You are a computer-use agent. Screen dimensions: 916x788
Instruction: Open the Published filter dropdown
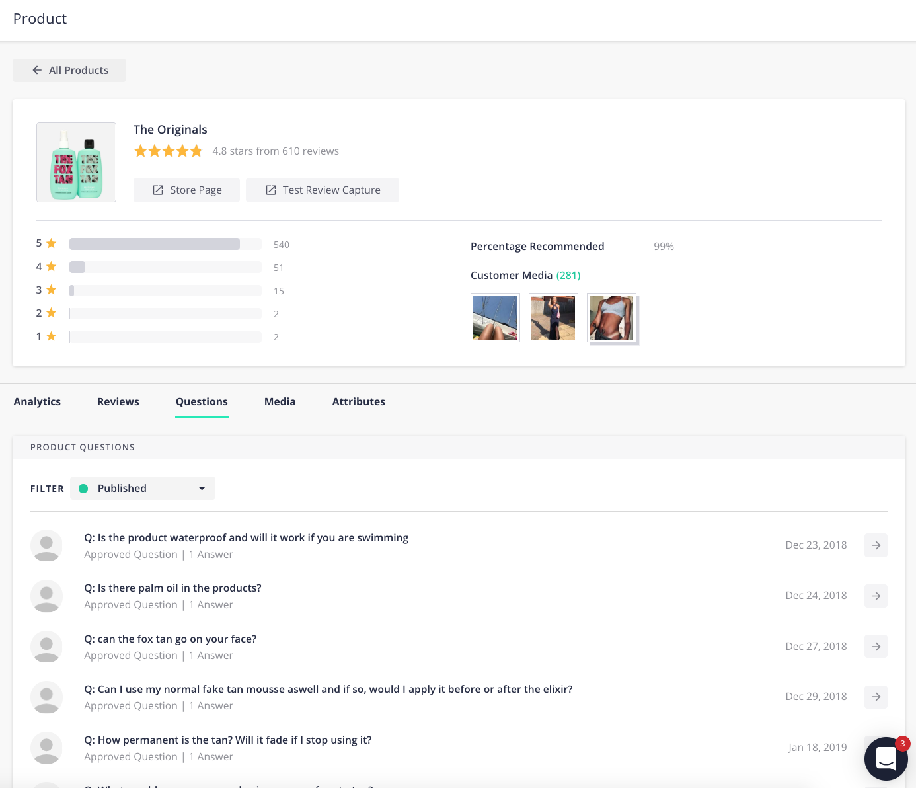pyautogui.click(x=143, y=488)
